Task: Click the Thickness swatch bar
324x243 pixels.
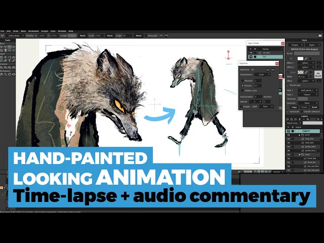Action: pos(303,99)
